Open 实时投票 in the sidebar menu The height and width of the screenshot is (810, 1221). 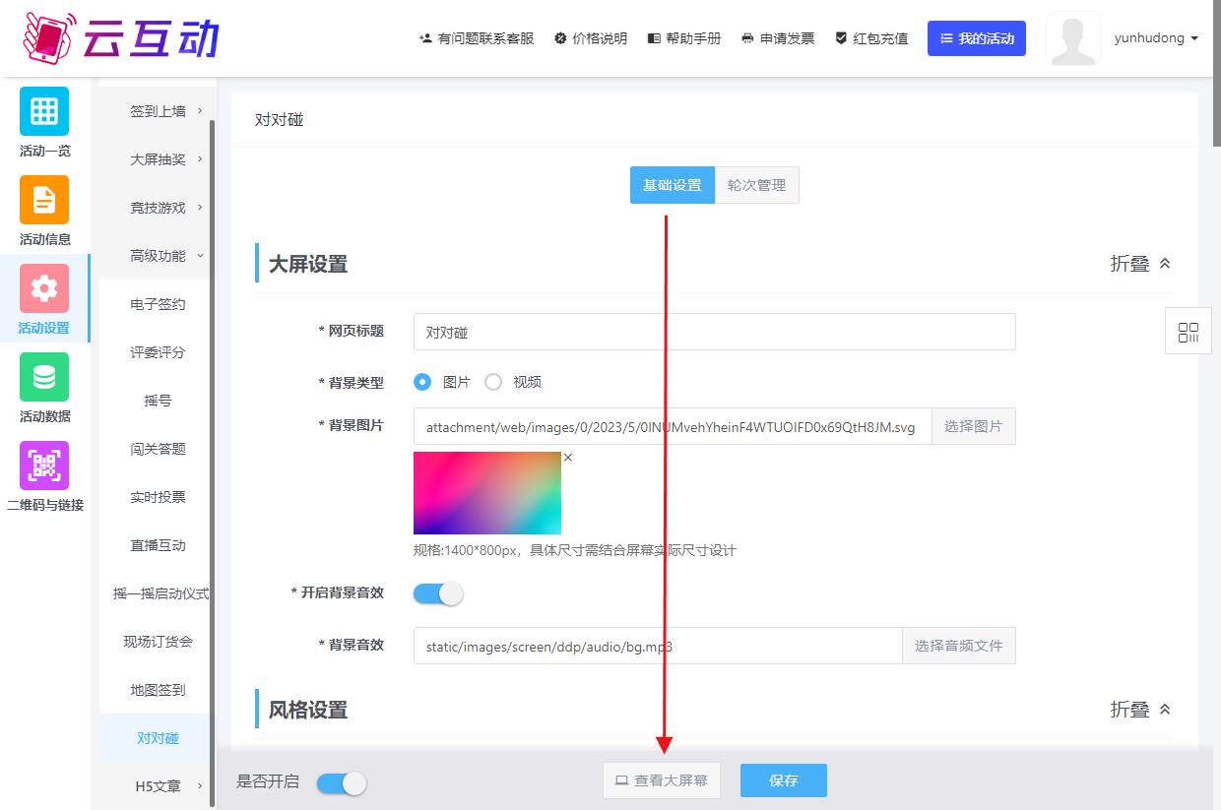(158, 497)
